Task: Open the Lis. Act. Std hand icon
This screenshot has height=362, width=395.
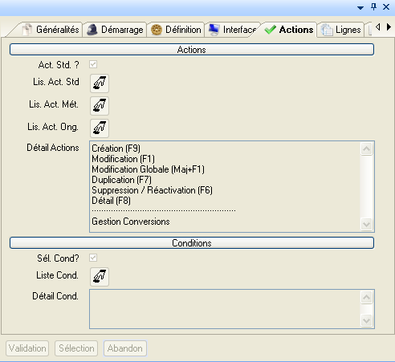Action: click(x=100, y=83)
